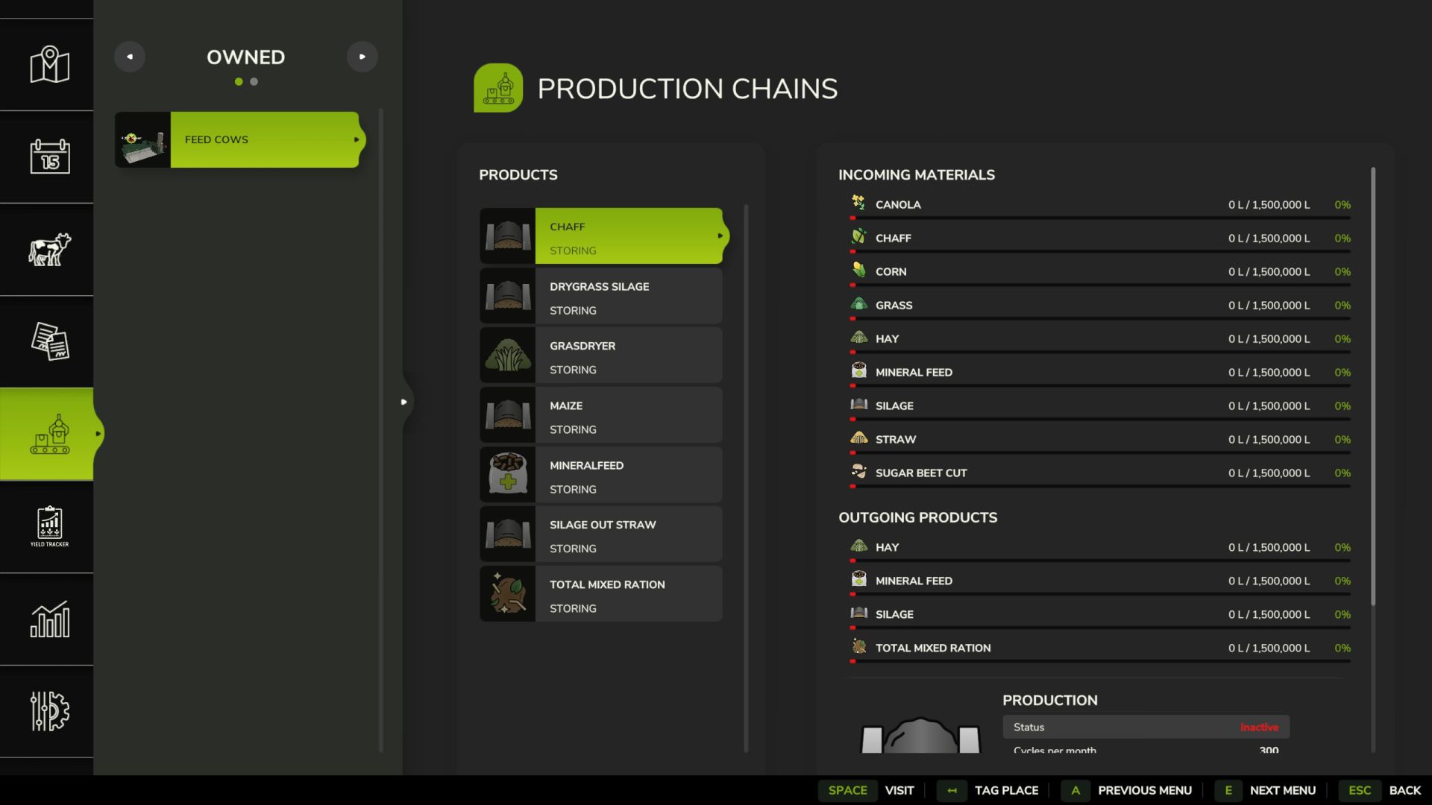Open the calendar sidebar icon

coord(49,157)
